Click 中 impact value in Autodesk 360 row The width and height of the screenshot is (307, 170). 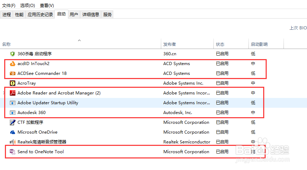[253, 113]
